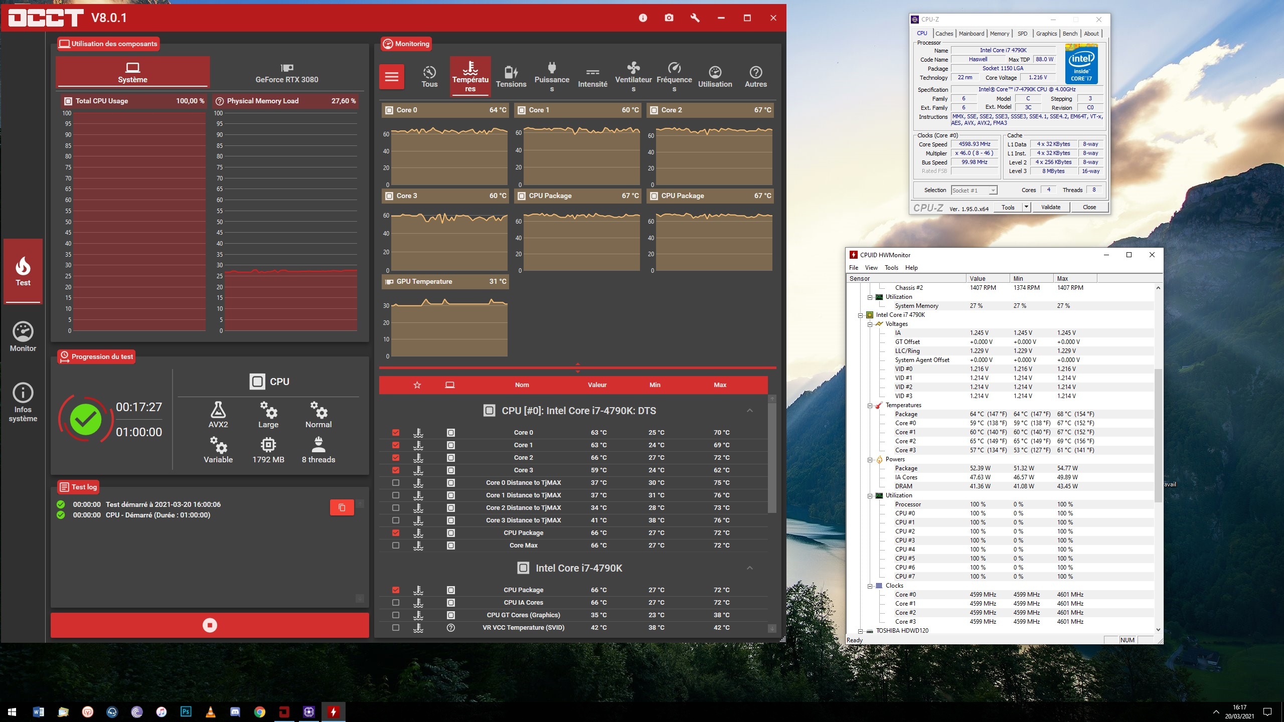Stop the running test with red button
The image size is (1284, 722).
click(210, 625)
